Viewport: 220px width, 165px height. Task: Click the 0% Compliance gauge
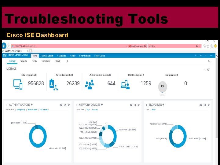coord(163,86)
